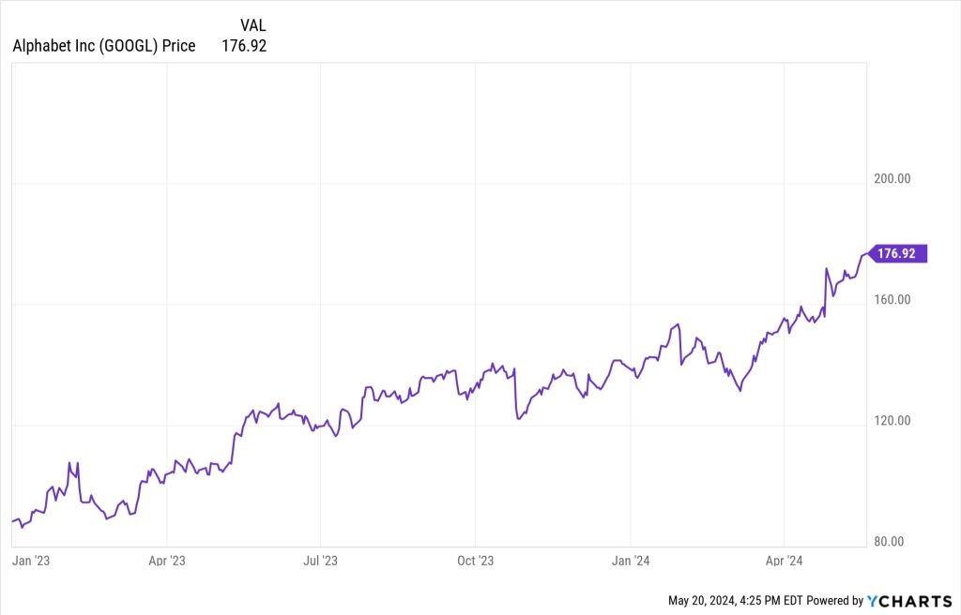Select the Jul '23 x-axis label
Image resolution: width=961 pixels, height=615 pixels.
tap(321, 561)
